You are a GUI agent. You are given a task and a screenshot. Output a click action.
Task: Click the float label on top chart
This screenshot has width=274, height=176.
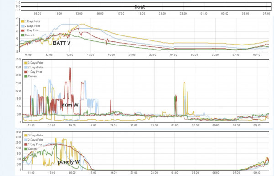coord(140,7)
